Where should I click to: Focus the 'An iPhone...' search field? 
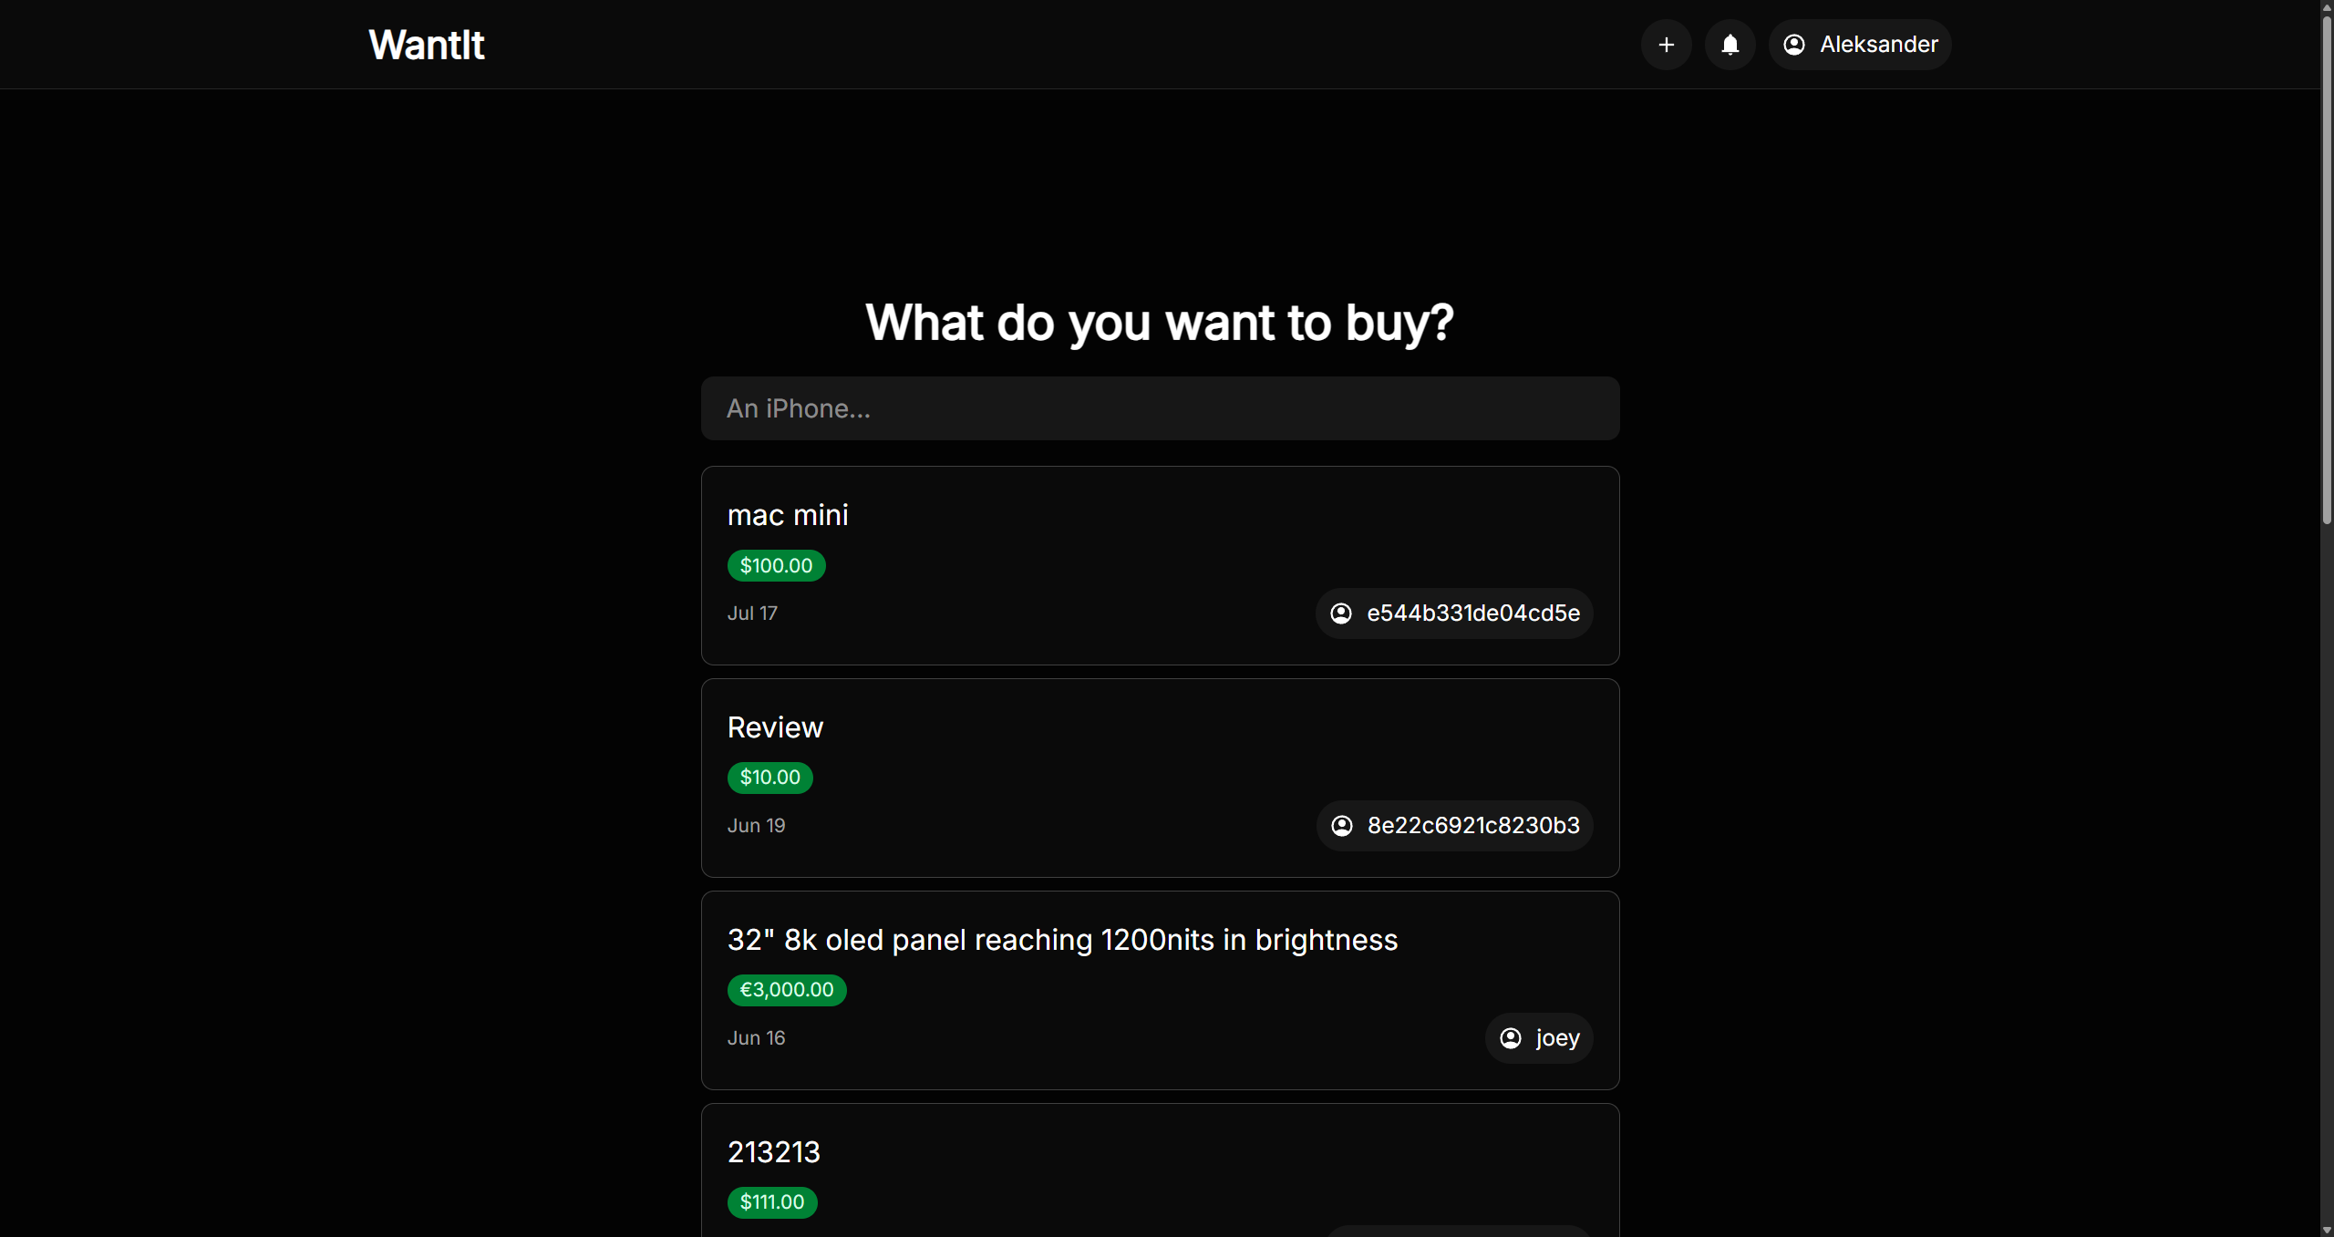pyautogui.click(x=1160, y=408)
